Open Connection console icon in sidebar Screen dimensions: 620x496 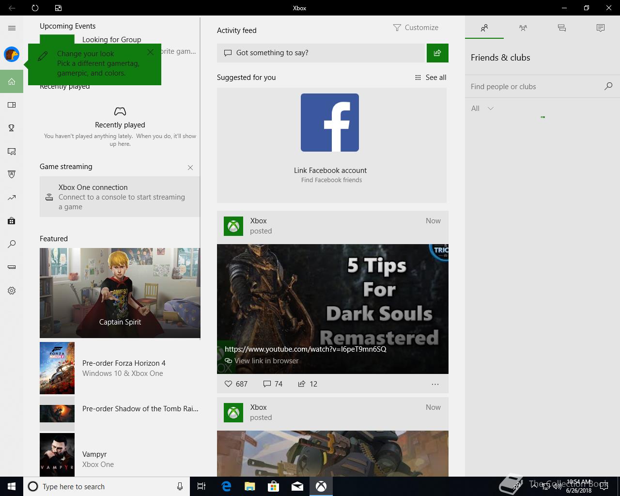pyautogui.click(x=12, y=267)
